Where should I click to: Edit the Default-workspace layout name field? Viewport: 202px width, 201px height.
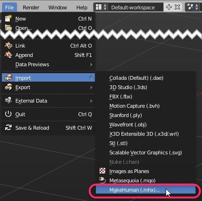(x=135, y=7)
